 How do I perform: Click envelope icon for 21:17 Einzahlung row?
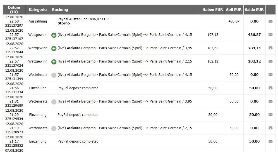pyautogui.click(x=270, y=141)
